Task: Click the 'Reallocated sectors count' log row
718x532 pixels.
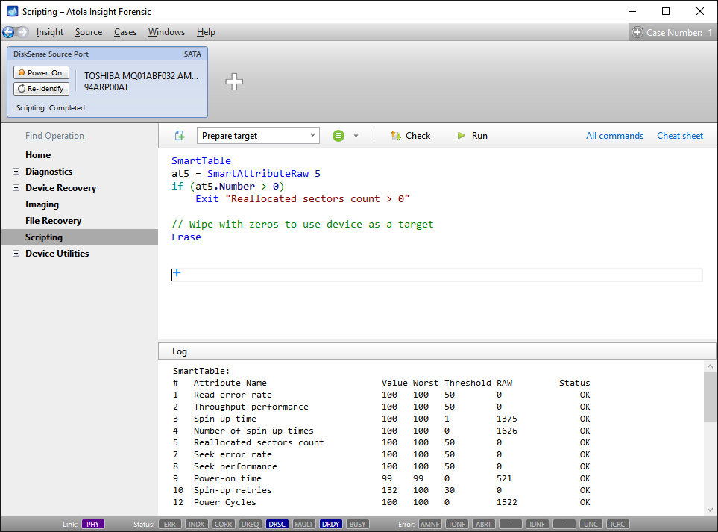Action: pyautogui.click(x=382, y=442)
